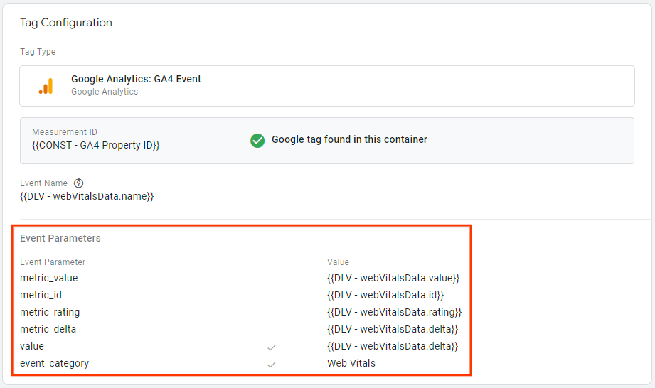Select the metric_delta parameter name
Image resolution: width=655 pixels, height=388 pixels.
coord(48,329)
